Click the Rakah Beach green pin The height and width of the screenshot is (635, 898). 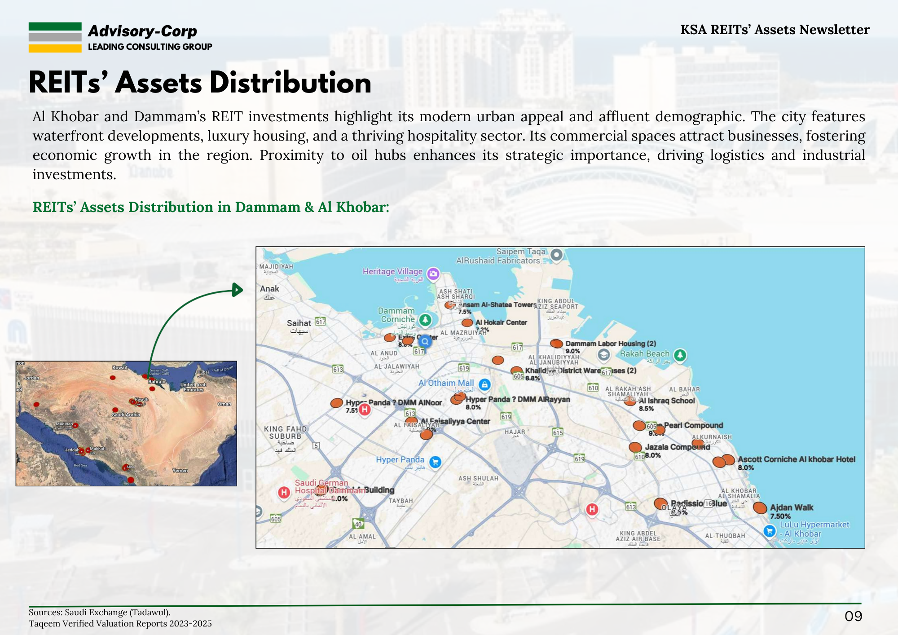(680, 355)
